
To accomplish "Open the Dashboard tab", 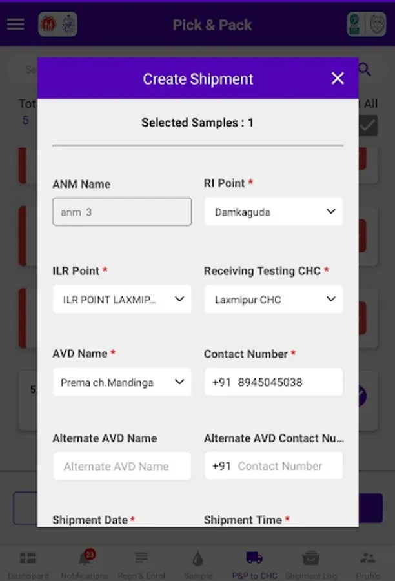I will (x=28, y=564).
